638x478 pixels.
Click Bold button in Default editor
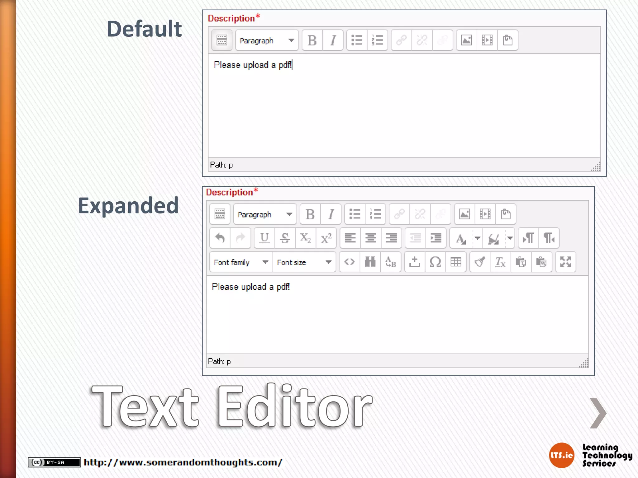coord(312,40)
